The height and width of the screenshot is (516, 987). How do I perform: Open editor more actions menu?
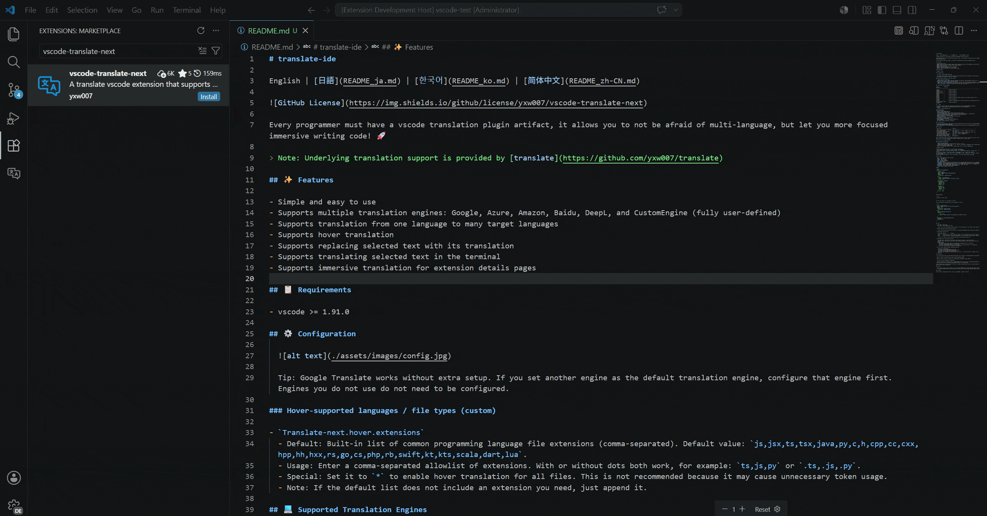click(x=974, y=30)
